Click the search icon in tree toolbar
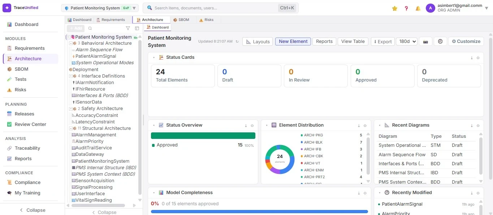Image resolution: width=493 pixels, height=215 pixels. 90,28
